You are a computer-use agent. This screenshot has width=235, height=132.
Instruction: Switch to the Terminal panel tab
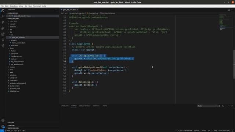pos(96,106)
